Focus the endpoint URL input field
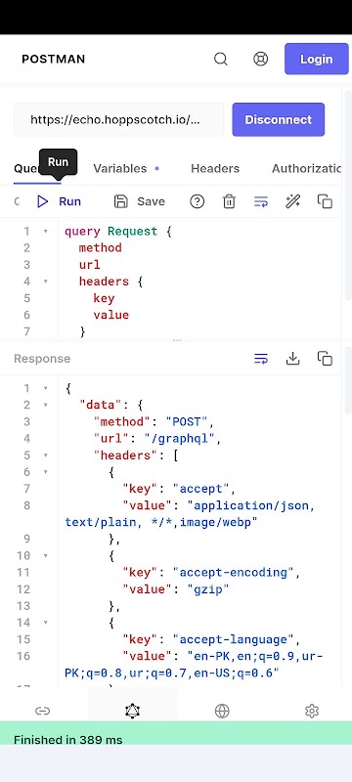 118,119
